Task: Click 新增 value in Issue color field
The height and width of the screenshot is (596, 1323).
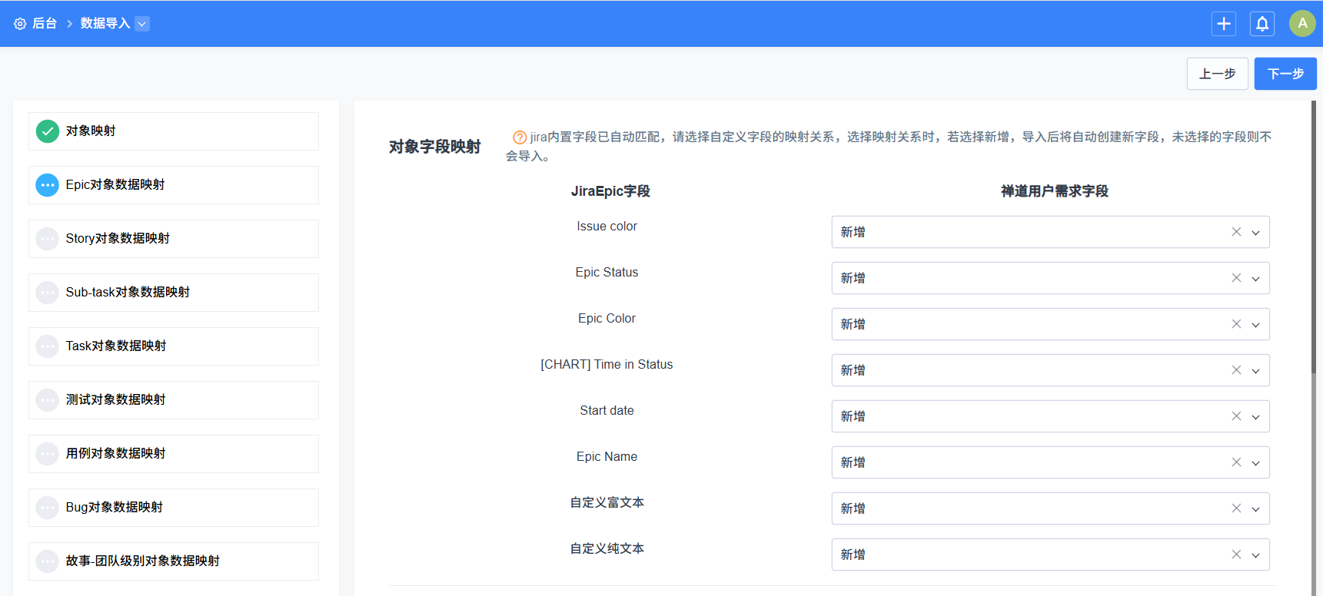Action: (853, 232)
